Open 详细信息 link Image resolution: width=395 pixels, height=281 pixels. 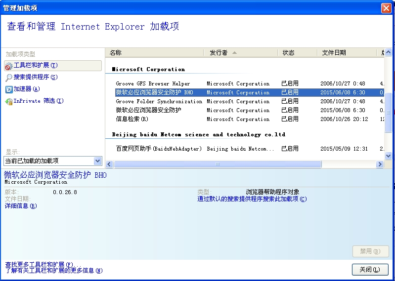tap(21, 206)
